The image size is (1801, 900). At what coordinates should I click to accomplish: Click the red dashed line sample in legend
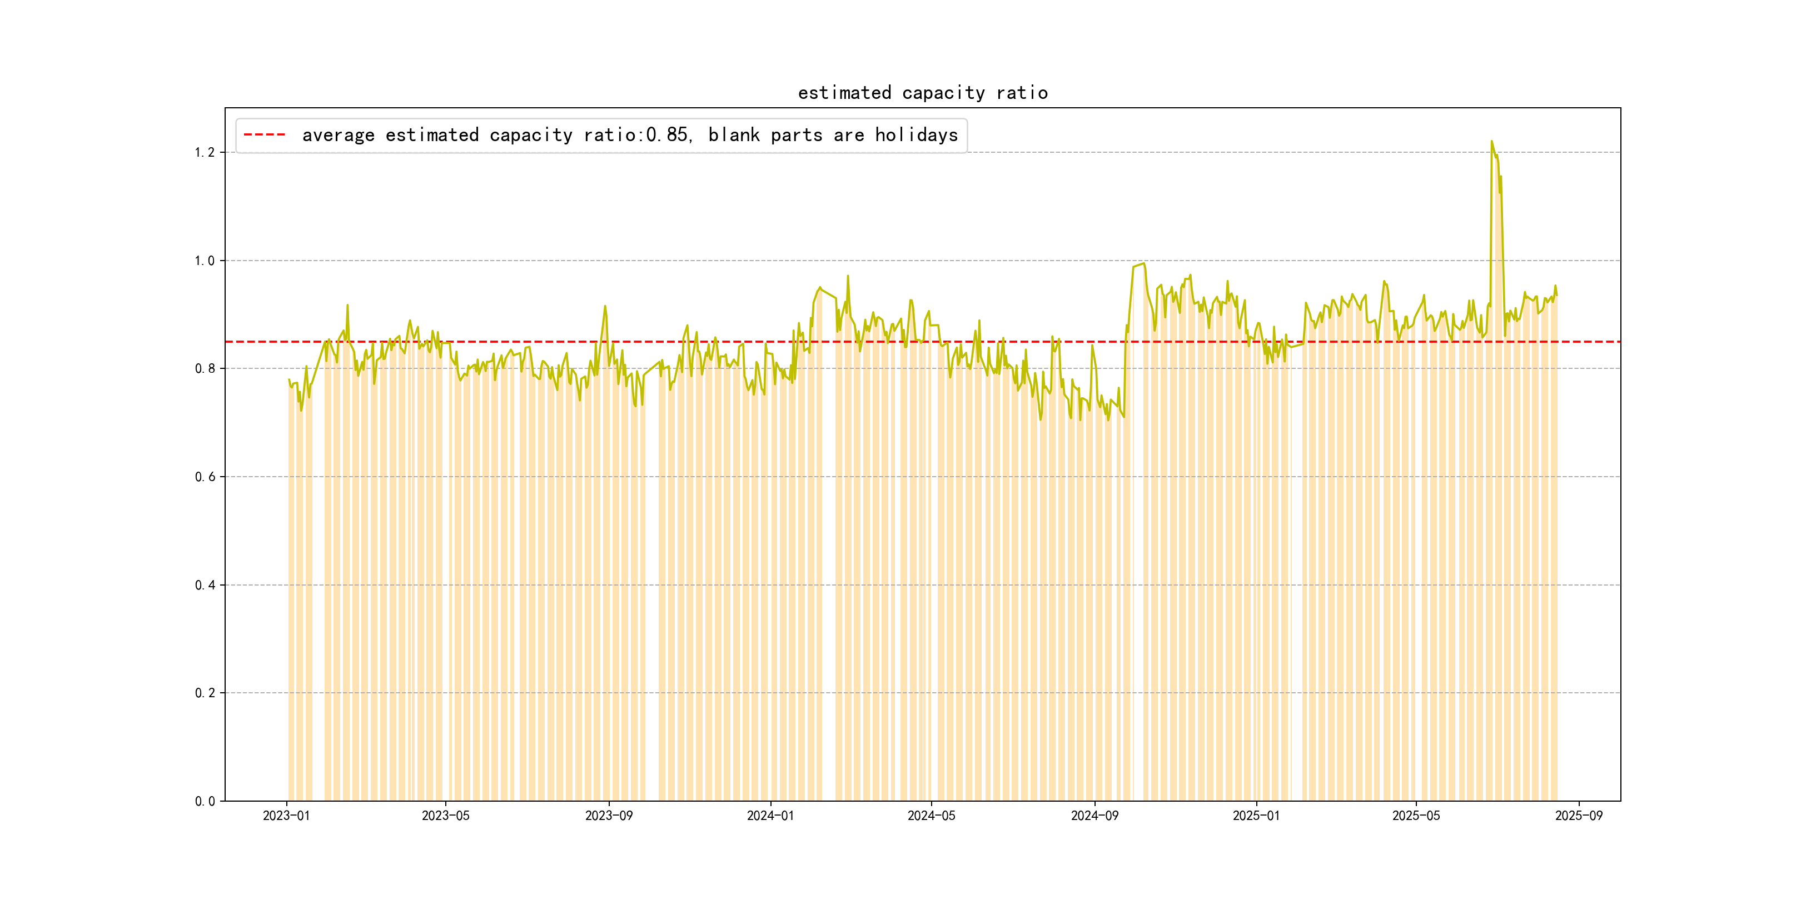pyautogui.click(x=264, y=135)
